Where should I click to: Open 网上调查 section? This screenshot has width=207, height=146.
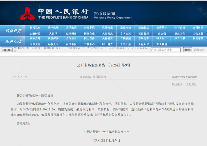click(x=107, y=44)
